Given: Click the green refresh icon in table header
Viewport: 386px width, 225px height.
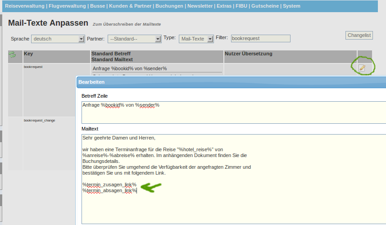Looking at the screenshot, I should tap(12, 54).
